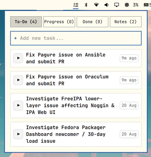The image size is (151, 157).
Task: Select the 'Investigate FreeIPA lower-layer issue' text
Action: point(70,105)
